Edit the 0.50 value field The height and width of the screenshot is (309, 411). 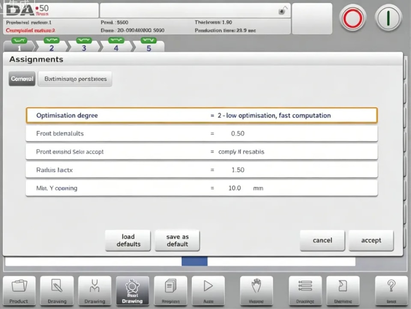[x=238, y=134]
